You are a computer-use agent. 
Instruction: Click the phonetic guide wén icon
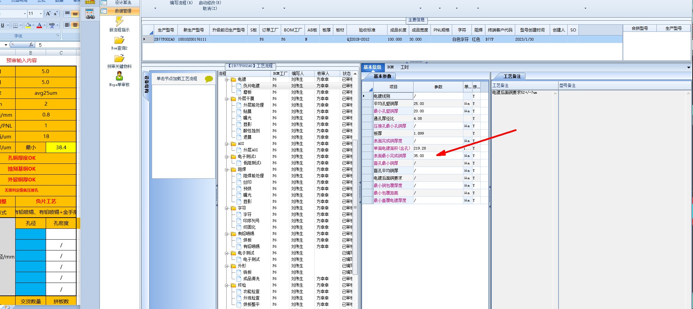click(x=51, y=25)
